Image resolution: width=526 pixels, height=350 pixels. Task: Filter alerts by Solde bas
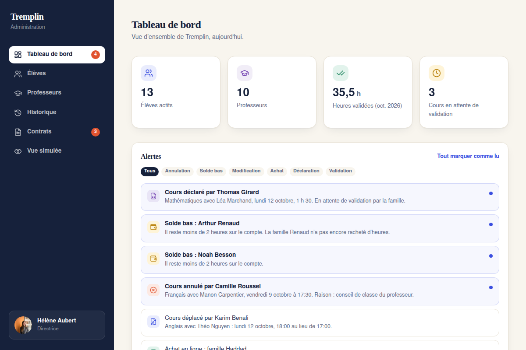click(211, 171)
